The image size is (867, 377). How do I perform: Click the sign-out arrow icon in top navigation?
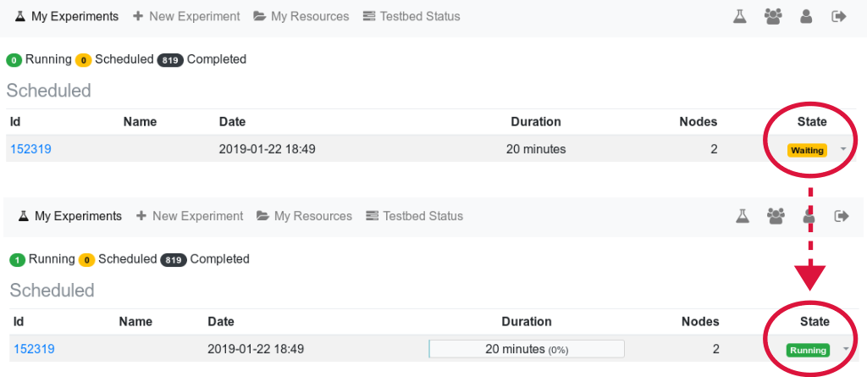point(839,17)
